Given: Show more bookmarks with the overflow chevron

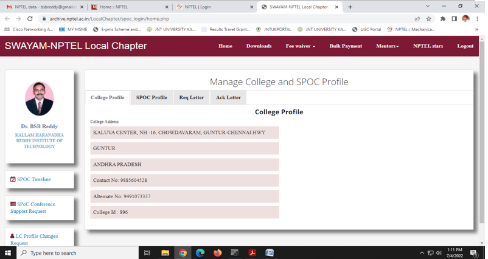Looking at the screenshot, I should pyautogui.click(x=476, y=29).
